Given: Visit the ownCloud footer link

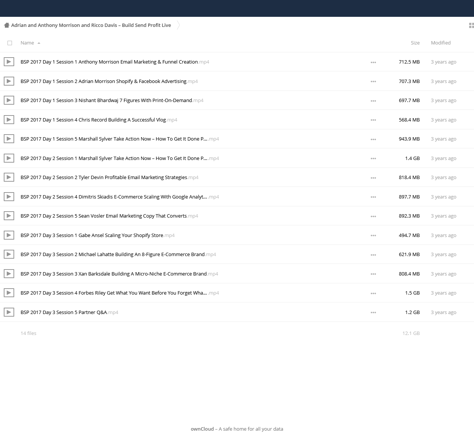Looking at the screenshot, I should click(x=202, y=429).
